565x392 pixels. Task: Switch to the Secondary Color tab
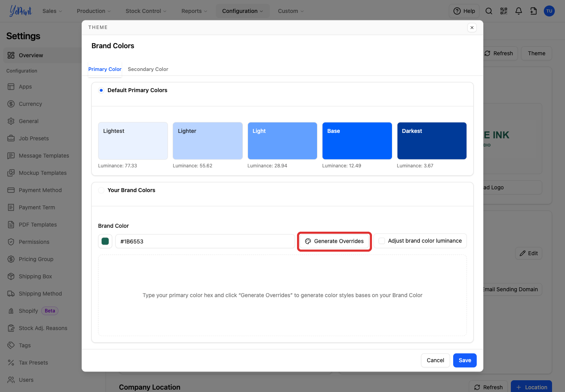148,69
